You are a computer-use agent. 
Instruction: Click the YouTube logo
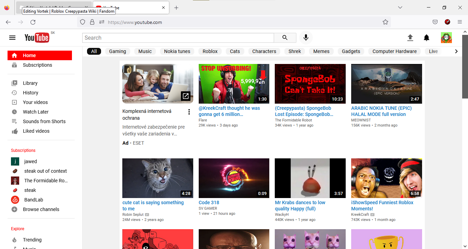(37, 38)
